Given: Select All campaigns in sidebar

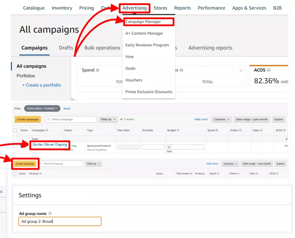Looking at the screenshot, I should point(31,66).
